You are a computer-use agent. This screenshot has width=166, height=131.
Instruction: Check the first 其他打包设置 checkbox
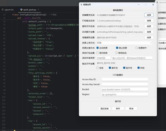[98, 53]
